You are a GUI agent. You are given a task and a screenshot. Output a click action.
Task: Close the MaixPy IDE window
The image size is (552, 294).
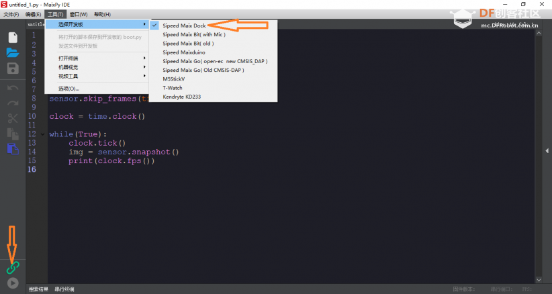[542, 5]
